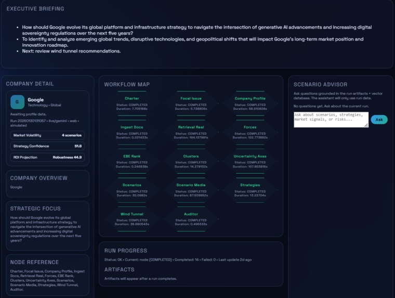Select the Charter workflow node
Image resolution: width=395 pixels, height=298 pixels.
pyautogui.click(x=131, y=103)
